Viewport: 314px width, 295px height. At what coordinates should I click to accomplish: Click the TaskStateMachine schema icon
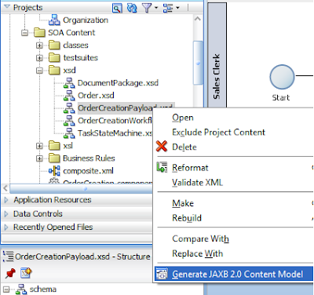click(69, 133)
